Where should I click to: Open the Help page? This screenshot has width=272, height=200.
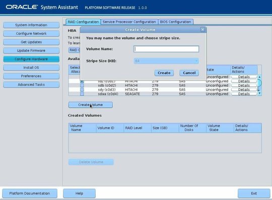click(79, 193)
